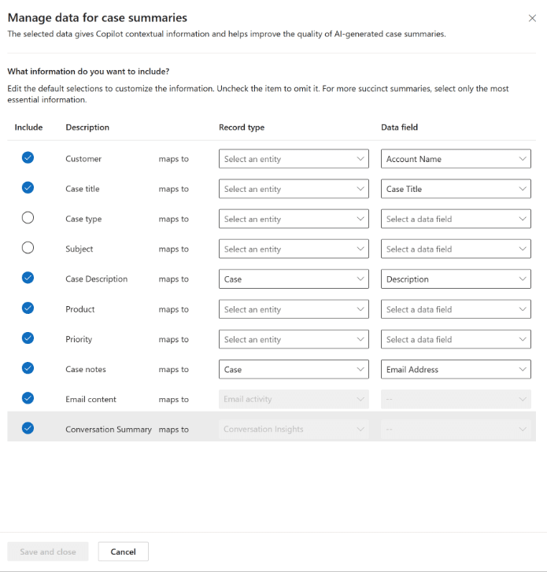Enable the Case type include checkbox
The height and width of the screenshot is (572, 547).
coord(28,219)
